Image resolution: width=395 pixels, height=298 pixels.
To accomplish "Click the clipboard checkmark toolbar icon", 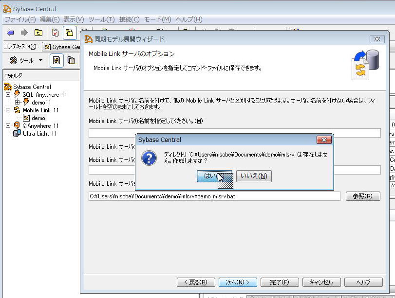I will coord(55,33).
